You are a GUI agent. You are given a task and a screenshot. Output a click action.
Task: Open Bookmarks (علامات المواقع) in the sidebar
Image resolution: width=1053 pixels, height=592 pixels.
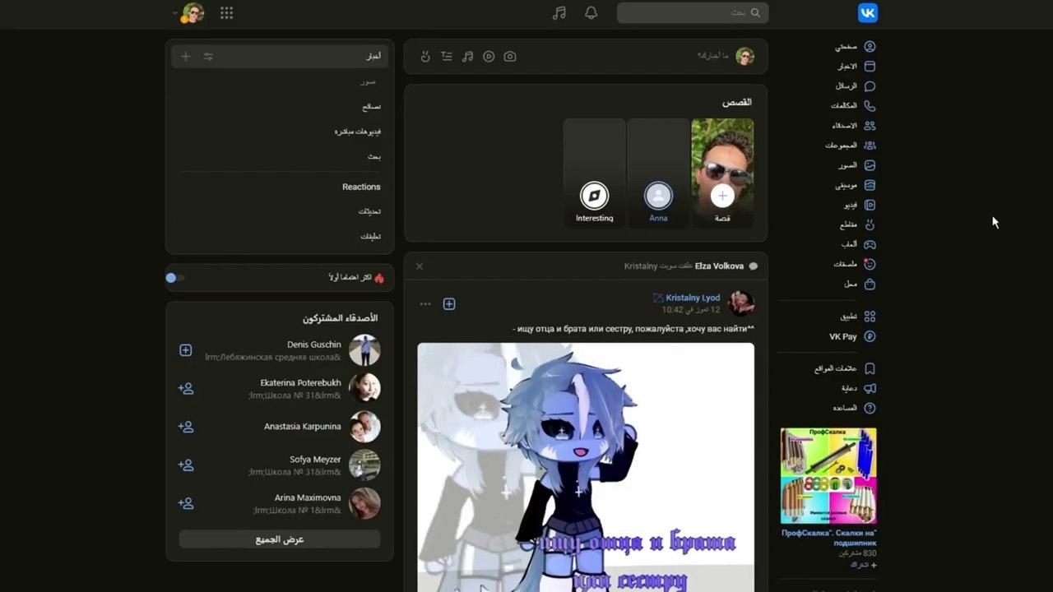[x=844, y=369]
